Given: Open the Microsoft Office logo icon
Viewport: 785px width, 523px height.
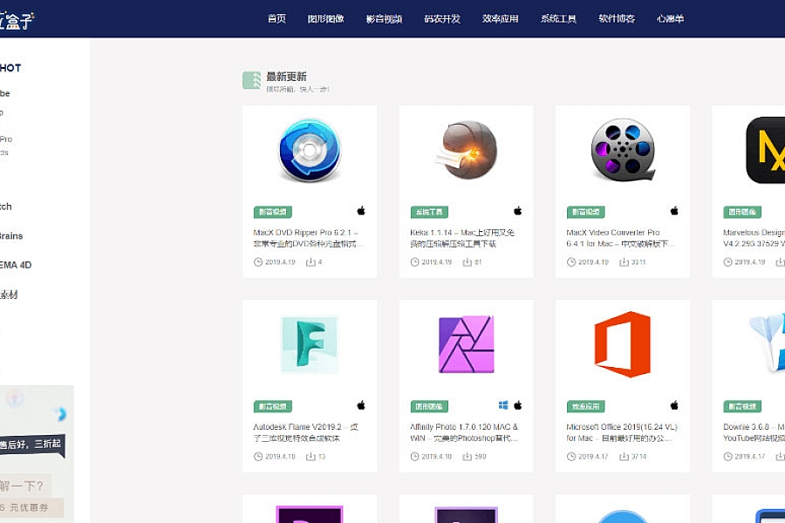Looking at the screenshot, I should coord(622,344).
